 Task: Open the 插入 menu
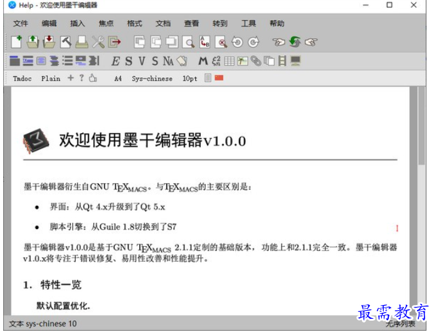77,24
